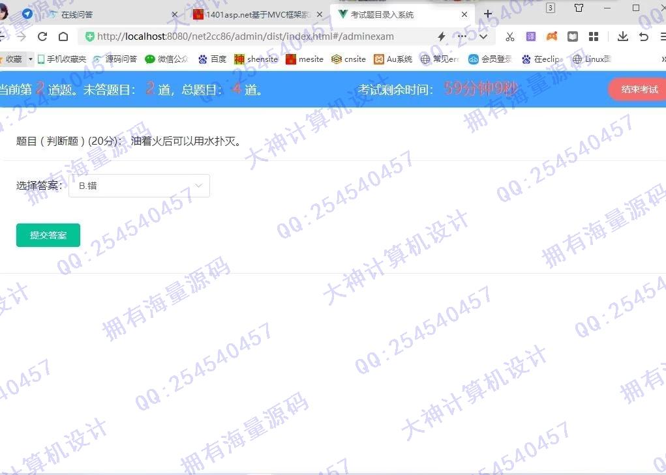
Task: Expand the address bar dropdown chevron
Action: [483, 36]
